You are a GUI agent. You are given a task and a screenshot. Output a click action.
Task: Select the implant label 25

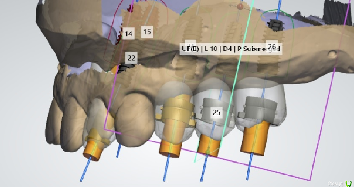216,112
